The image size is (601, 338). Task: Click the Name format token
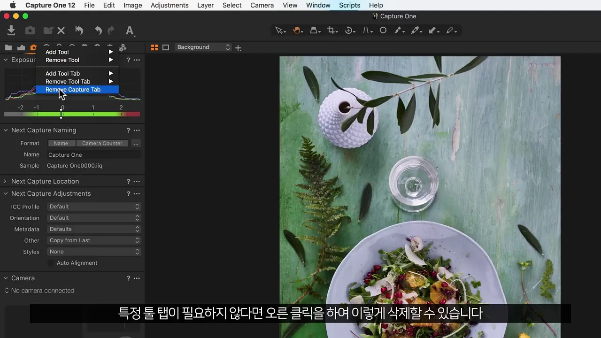coord(61,144)
